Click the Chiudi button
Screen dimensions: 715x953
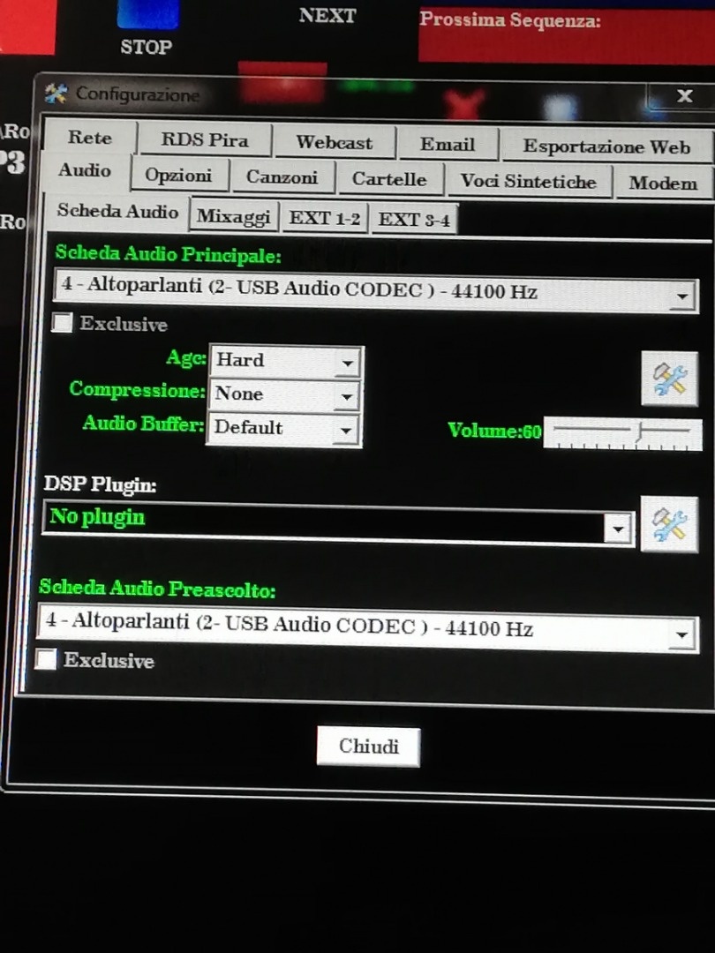tap(368, 747)
